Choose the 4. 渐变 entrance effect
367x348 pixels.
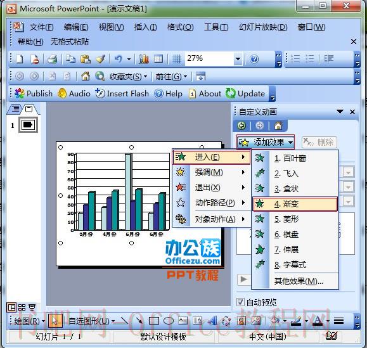point(295,204)
